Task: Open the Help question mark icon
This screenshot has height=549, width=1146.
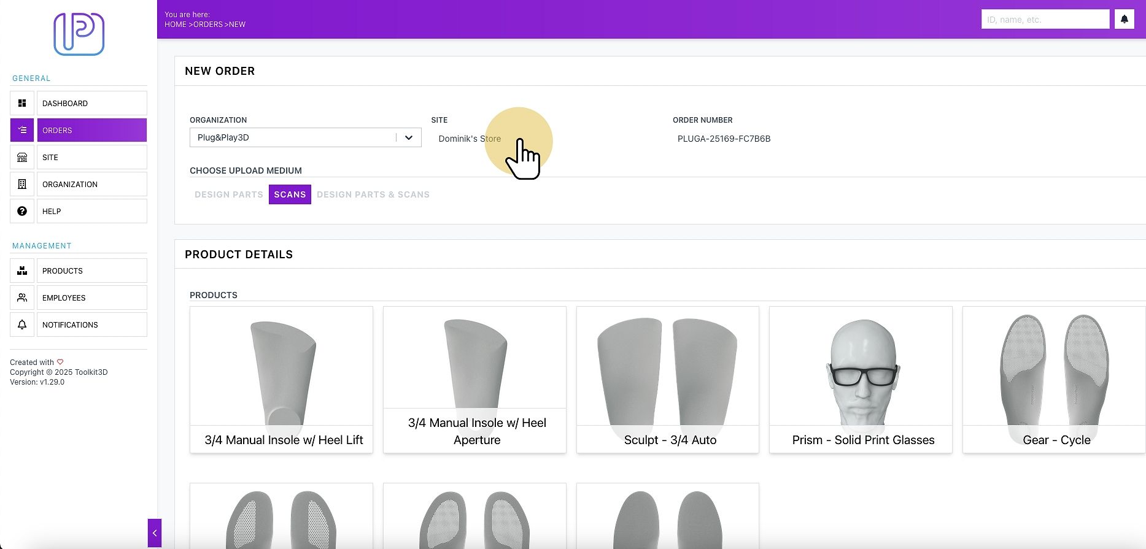Action: coord(22,211)
